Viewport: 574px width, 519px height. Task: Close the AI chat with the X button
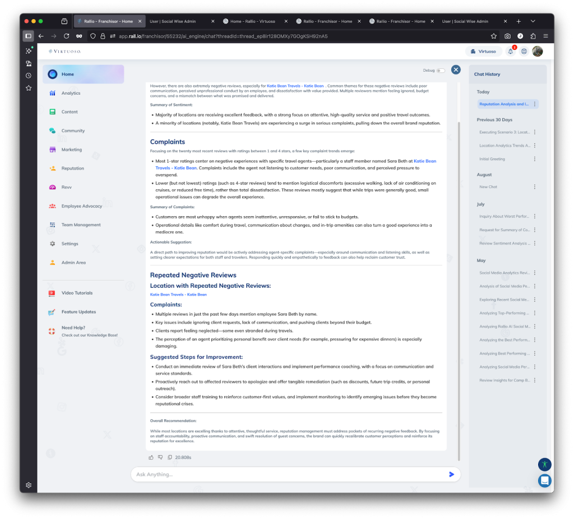(456, 69)
